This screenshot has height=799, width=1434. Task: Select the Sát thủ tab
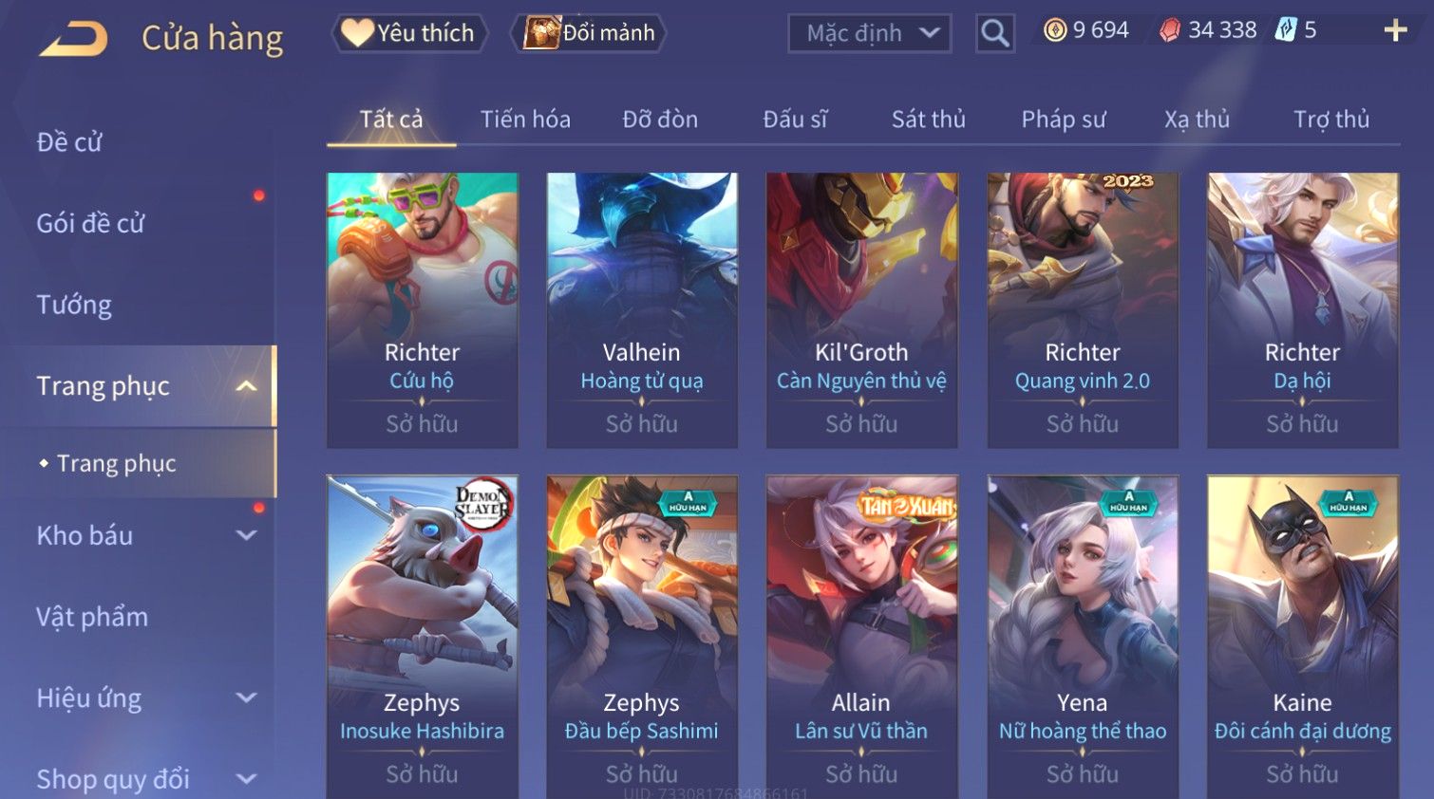point(928,120)
